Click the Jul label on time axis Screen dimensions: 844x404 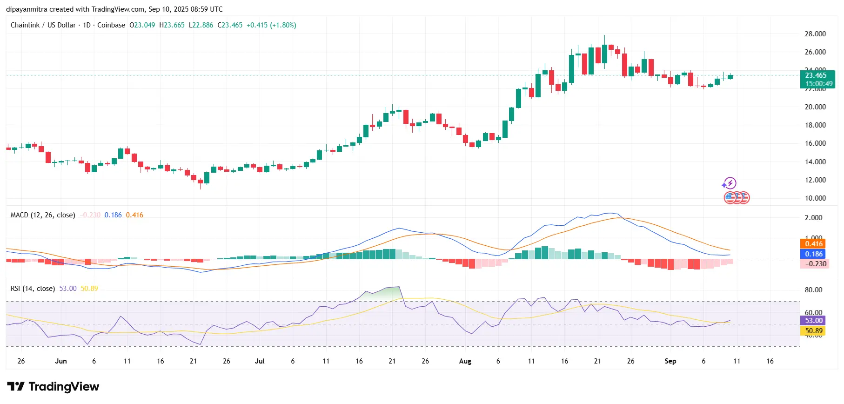tap(260, 361)
